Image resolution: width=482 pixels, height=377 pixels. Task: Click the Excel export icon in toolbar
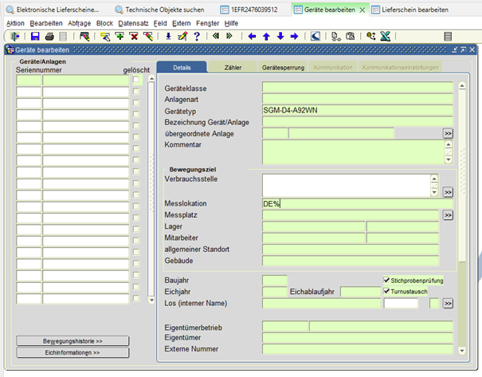click(x=385, y=37)
